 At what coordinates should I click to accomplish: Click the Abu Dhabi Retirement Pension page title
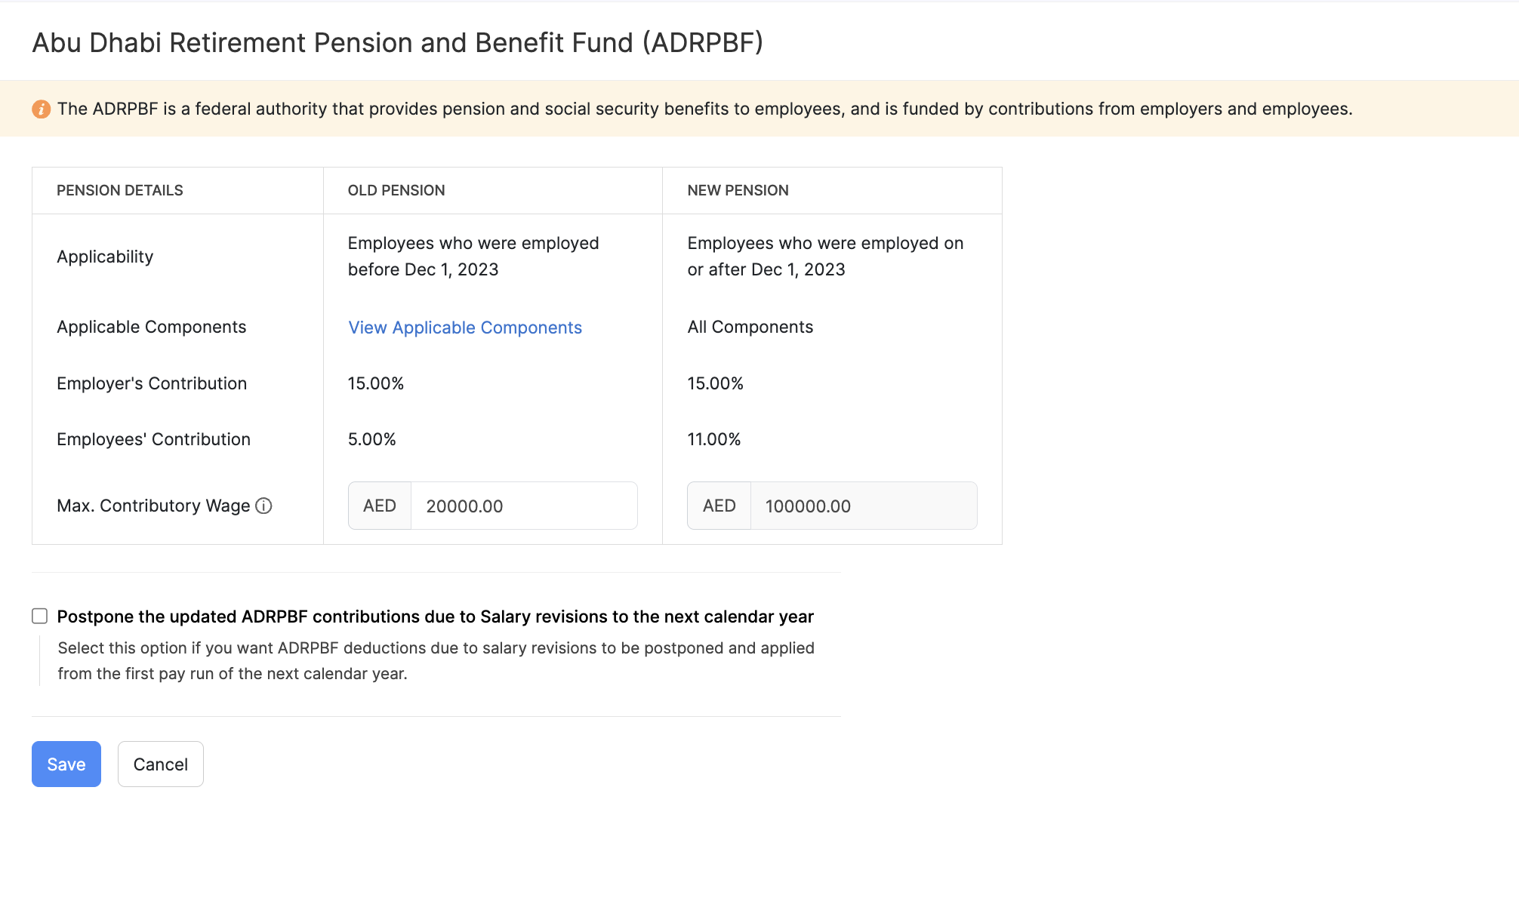click(x=397, y=43)
